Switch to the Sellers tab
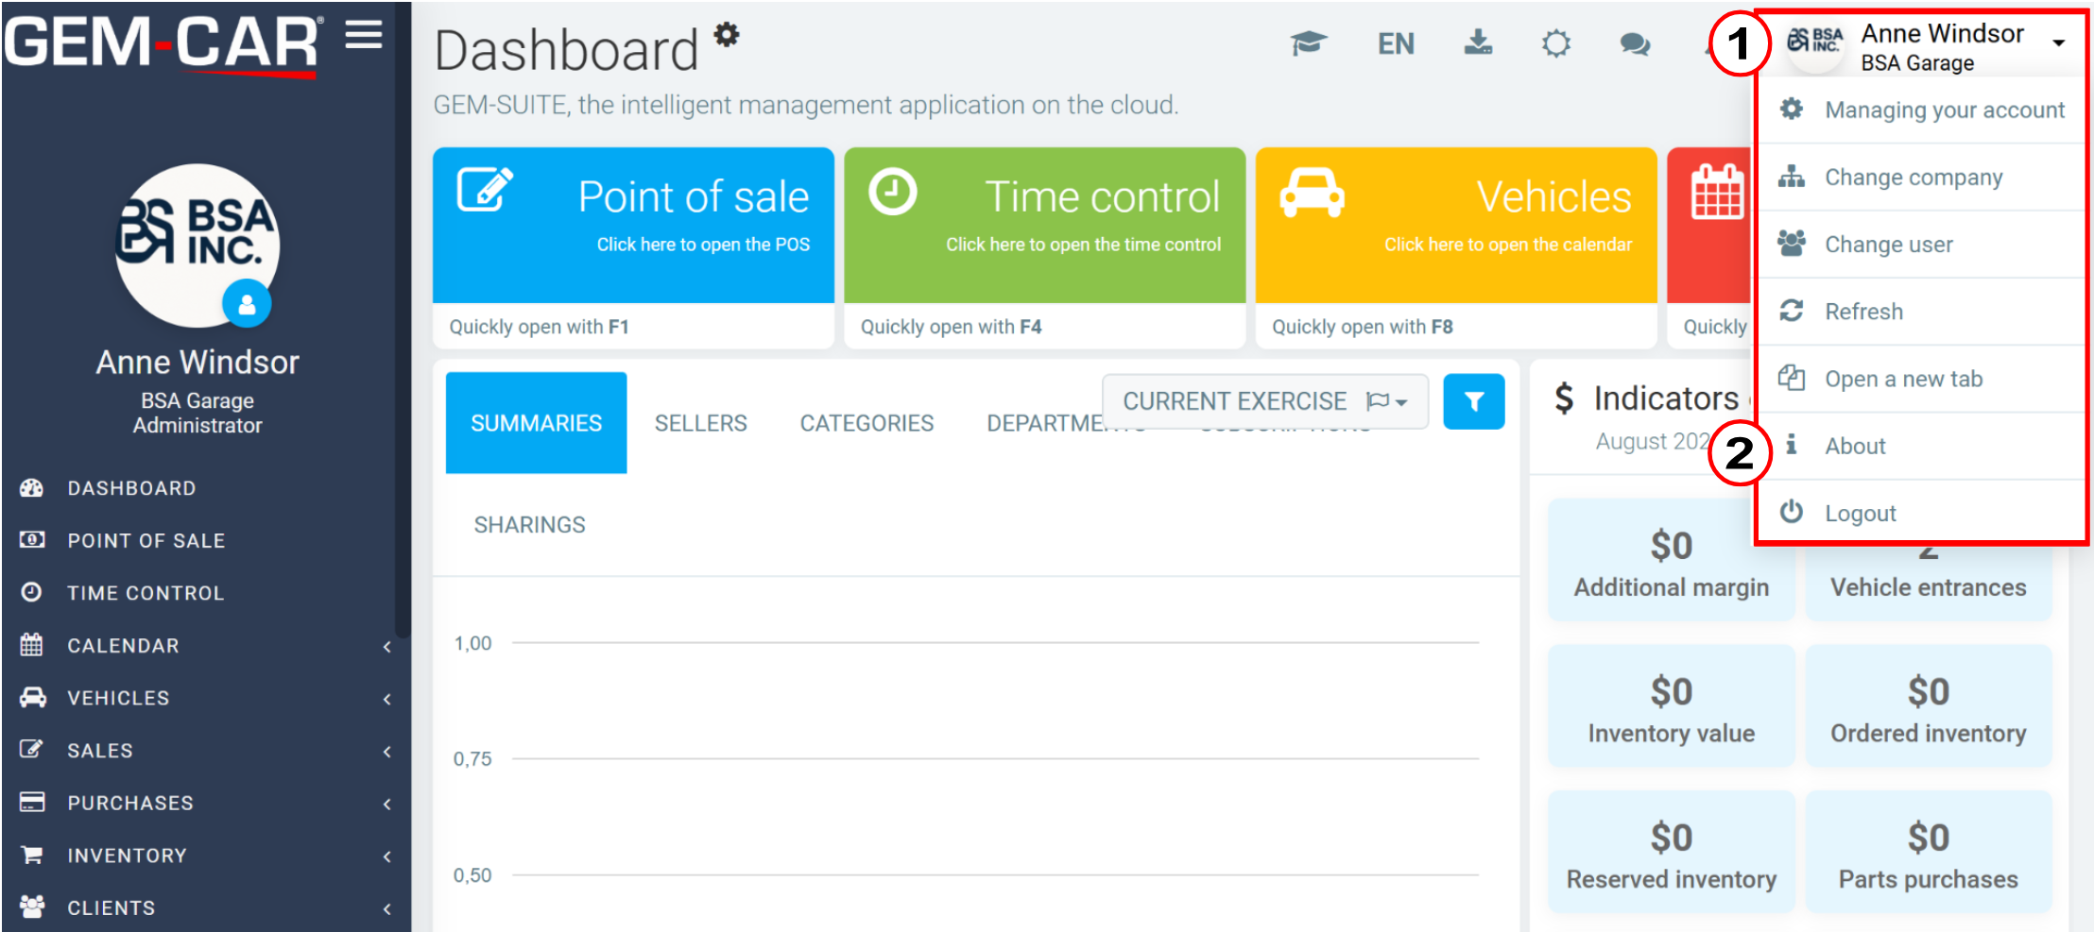The width and height of the screenshot is (2094, 932). click(701, 423)
